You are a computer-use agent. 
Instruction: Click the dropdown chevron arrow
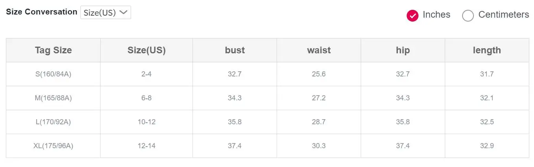click(x=123, y=12)
